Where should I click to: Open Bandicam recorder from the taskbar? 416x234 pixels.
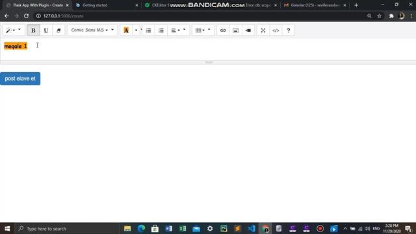coord(320,228)
